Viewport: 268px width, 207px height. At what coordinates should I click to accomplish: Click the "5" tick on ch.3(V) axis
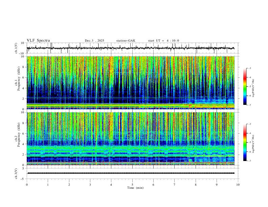click(23, 168)
